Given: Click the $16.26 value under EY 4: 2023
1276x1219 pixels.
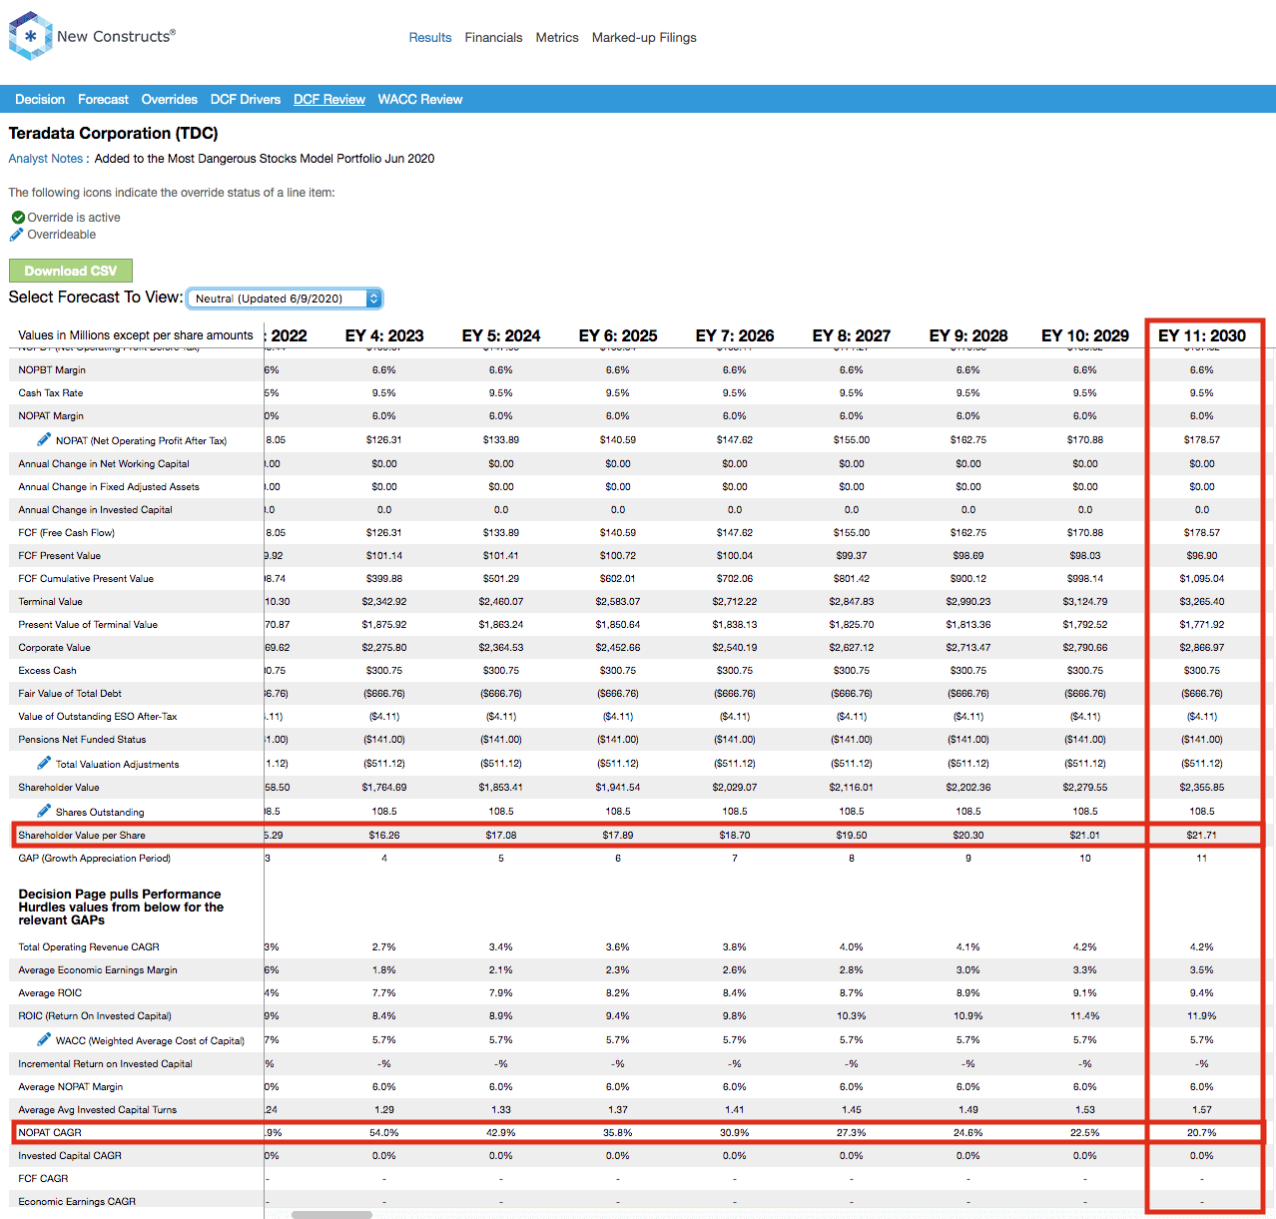Looking at the screenshot, I should click(x=384, y=835).
